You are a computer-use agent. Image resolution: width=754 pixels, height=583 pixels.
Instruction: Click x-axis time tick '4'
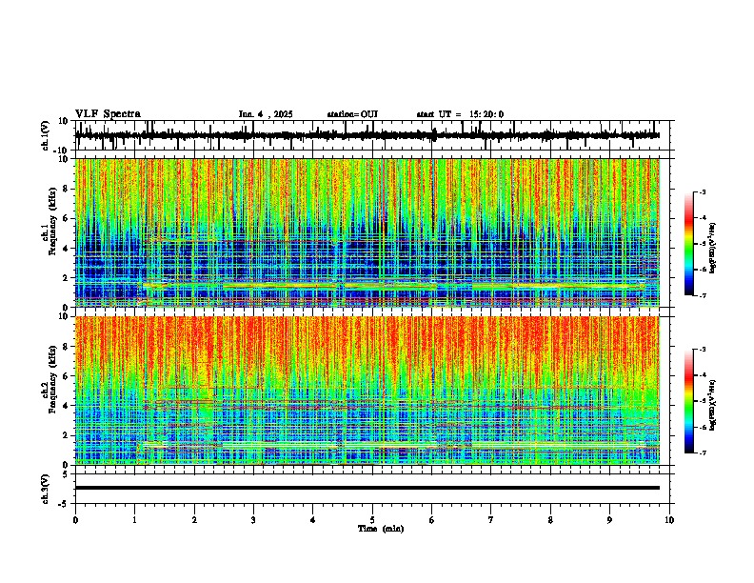[313, 520]
